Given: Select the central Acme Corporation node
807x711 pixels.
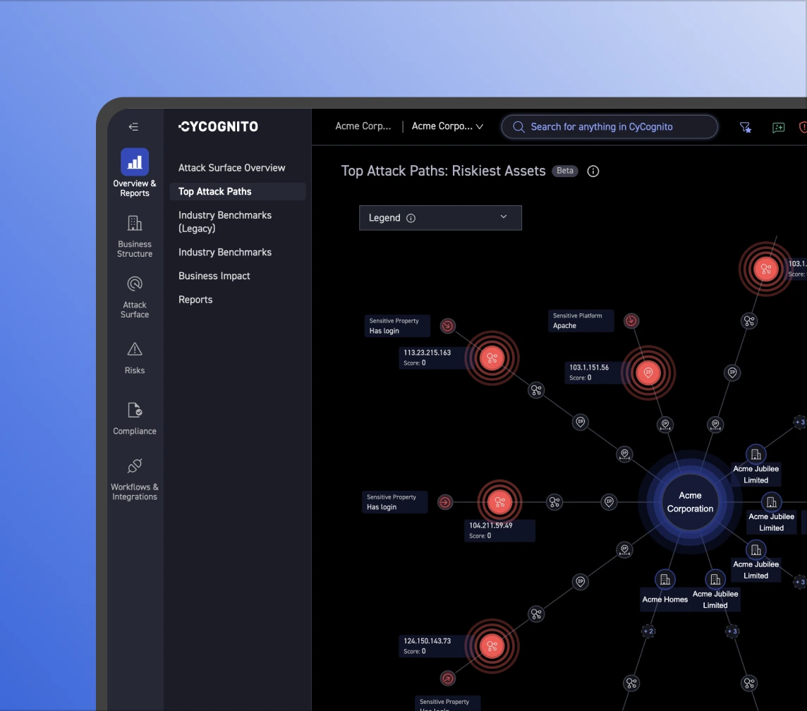Looking at the screenshot, I should click(690, 502).
